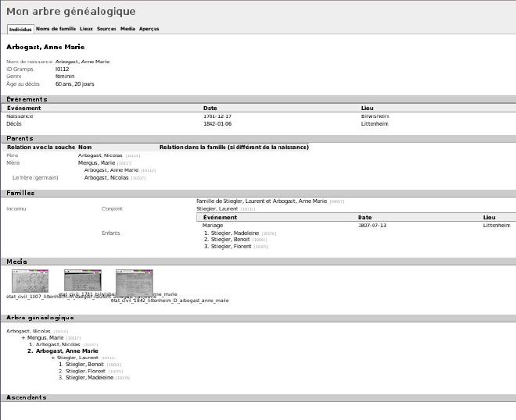Open the Individus tab
Image resolution: width=516 pixels, height=420 pixels.
(x=20, y=29)
